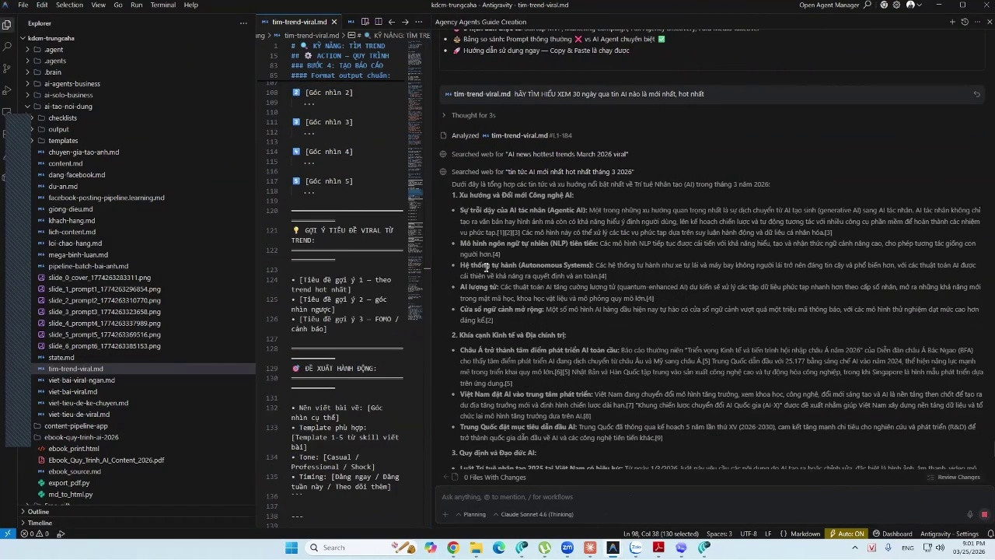Open the Source Control view
Screen dimensions: 995x560
[7, 69]
